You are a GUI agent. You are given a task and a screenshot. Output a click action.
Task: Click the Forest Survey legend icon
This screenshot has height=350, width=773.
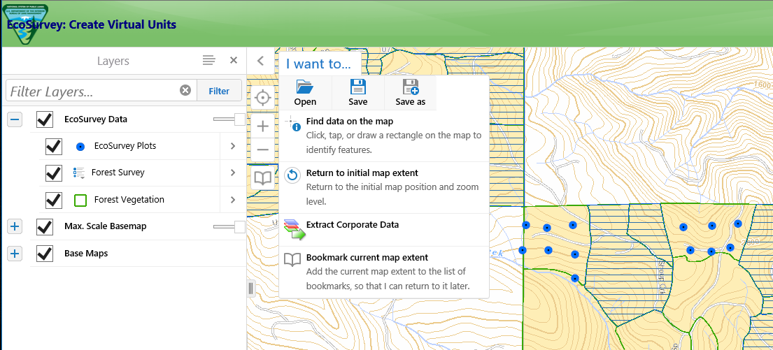click(x=79, y=173)
